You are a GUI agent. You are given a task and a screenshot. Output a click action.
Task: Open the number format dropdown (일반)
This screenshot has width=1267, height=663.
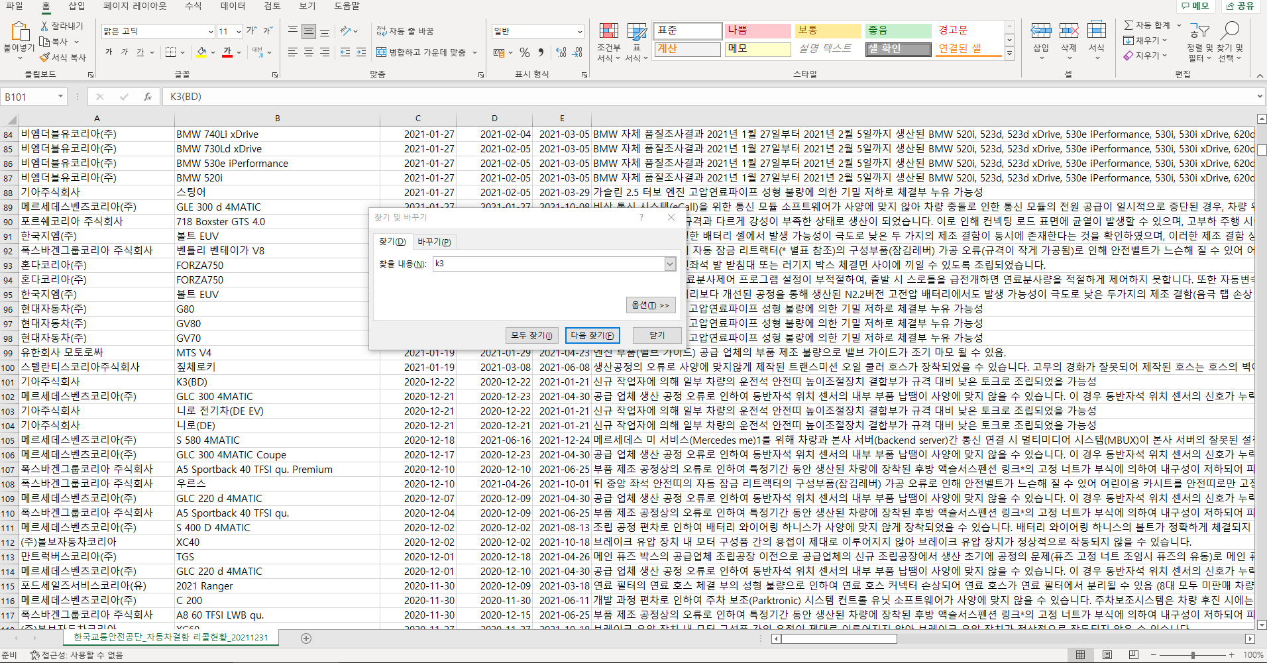click(580, 31)
